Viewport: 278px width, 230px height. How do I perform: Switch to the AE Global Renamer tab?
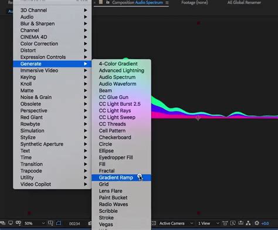point(244,2)
